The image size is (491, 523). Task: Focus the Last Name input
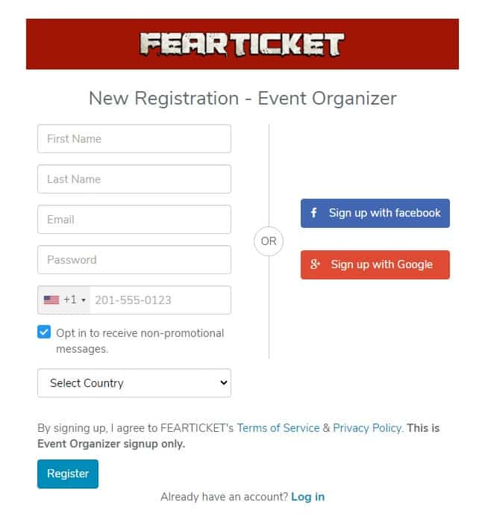(134, 179)
